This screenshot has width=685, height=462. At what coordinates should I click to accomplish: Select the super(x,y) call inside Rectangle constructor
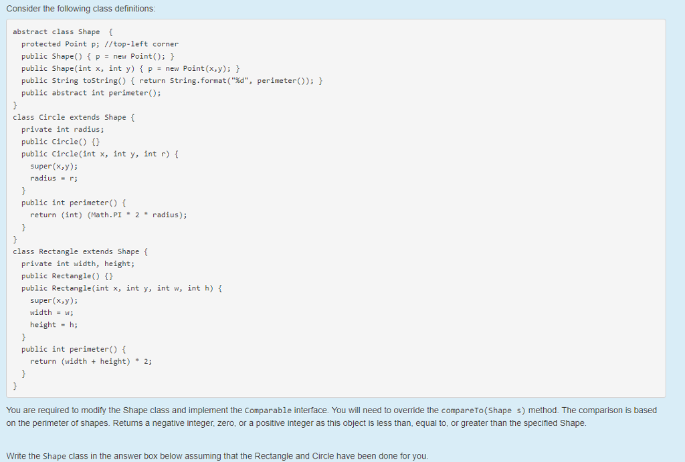pyautogui.click(x=53, y=300)
